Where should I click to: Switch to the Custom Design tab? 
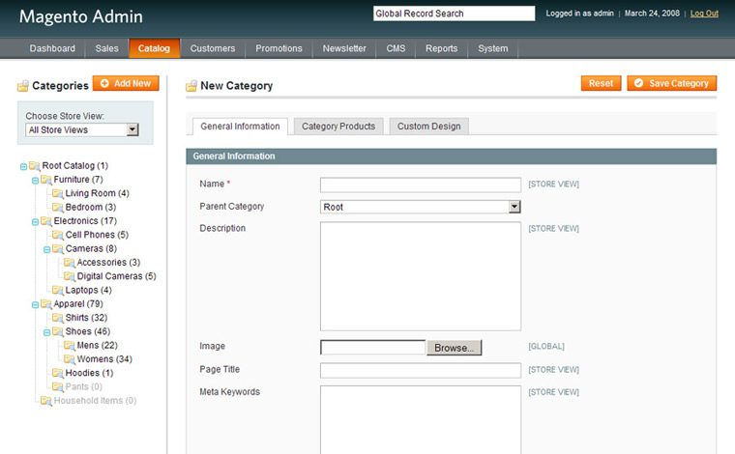coord(428,127)
